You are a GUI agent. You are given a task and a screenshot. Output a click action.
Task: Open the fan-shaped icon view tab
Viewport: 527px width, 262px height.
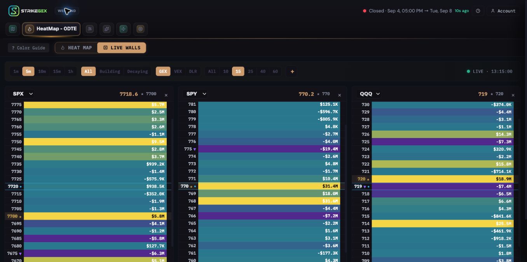[89, 29]
